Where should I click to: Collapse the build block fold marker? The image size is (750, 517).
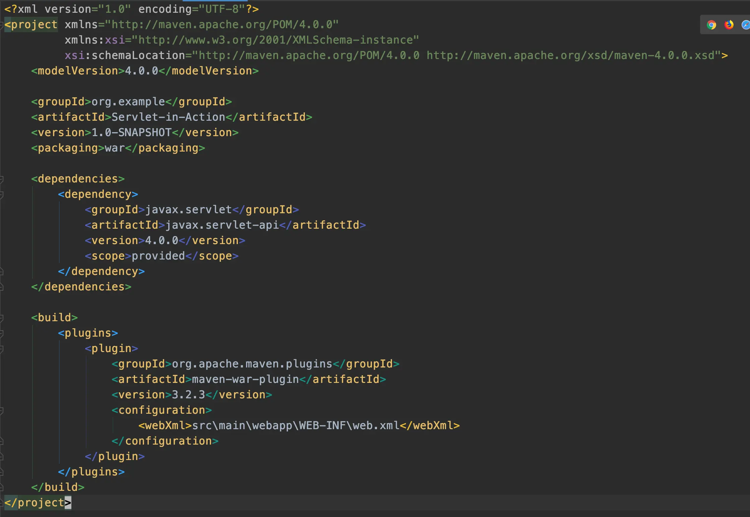click(x=2, y=318)
